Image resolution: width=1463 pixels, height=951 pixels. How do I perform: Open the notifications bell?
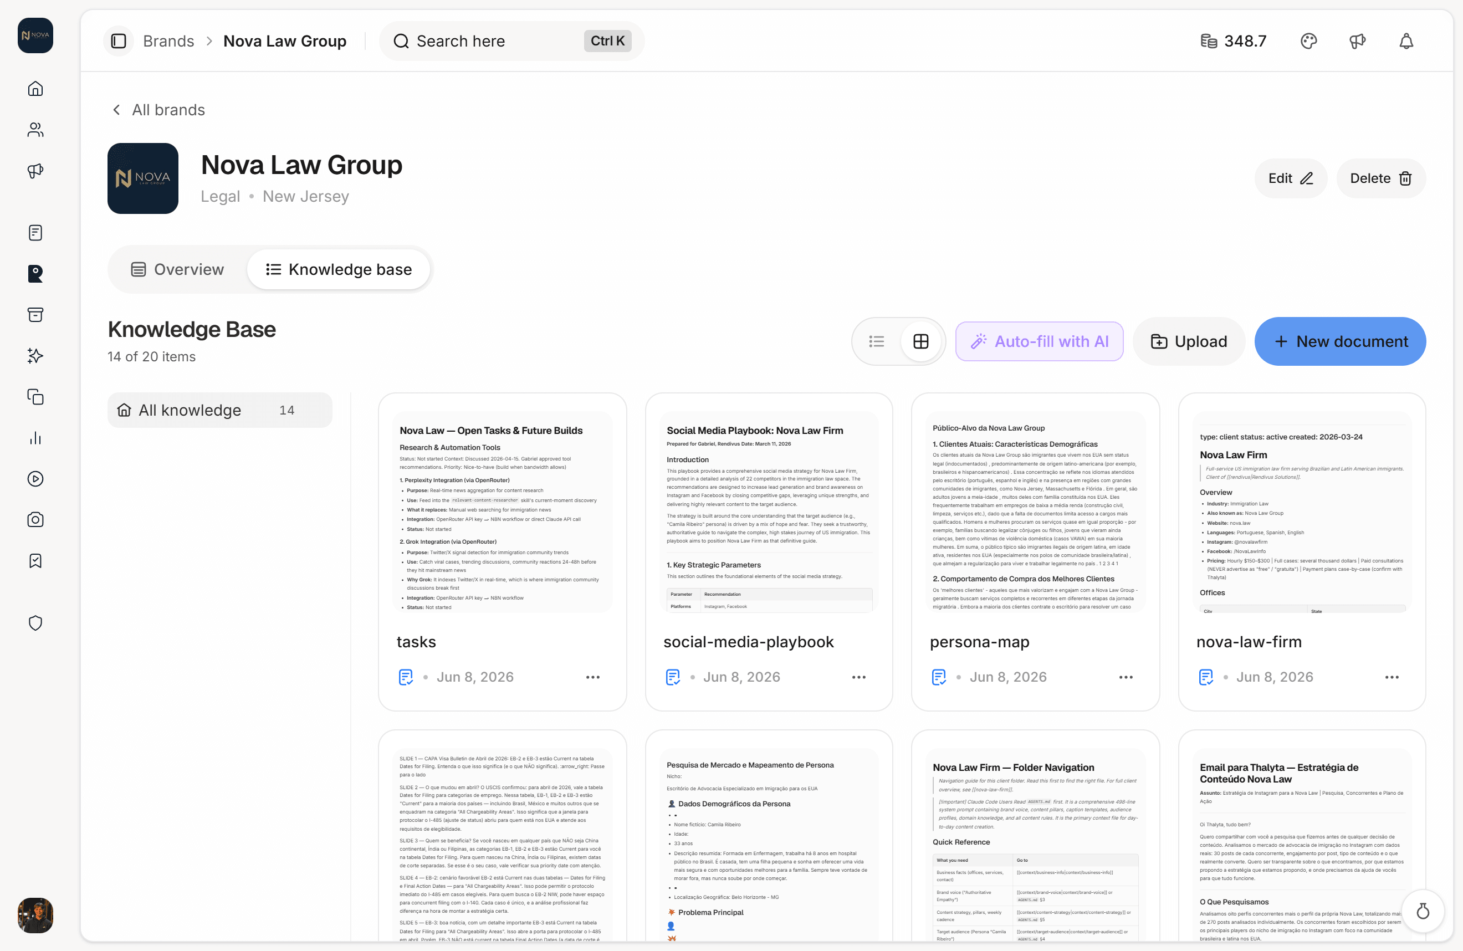(x=1406, y=41)
